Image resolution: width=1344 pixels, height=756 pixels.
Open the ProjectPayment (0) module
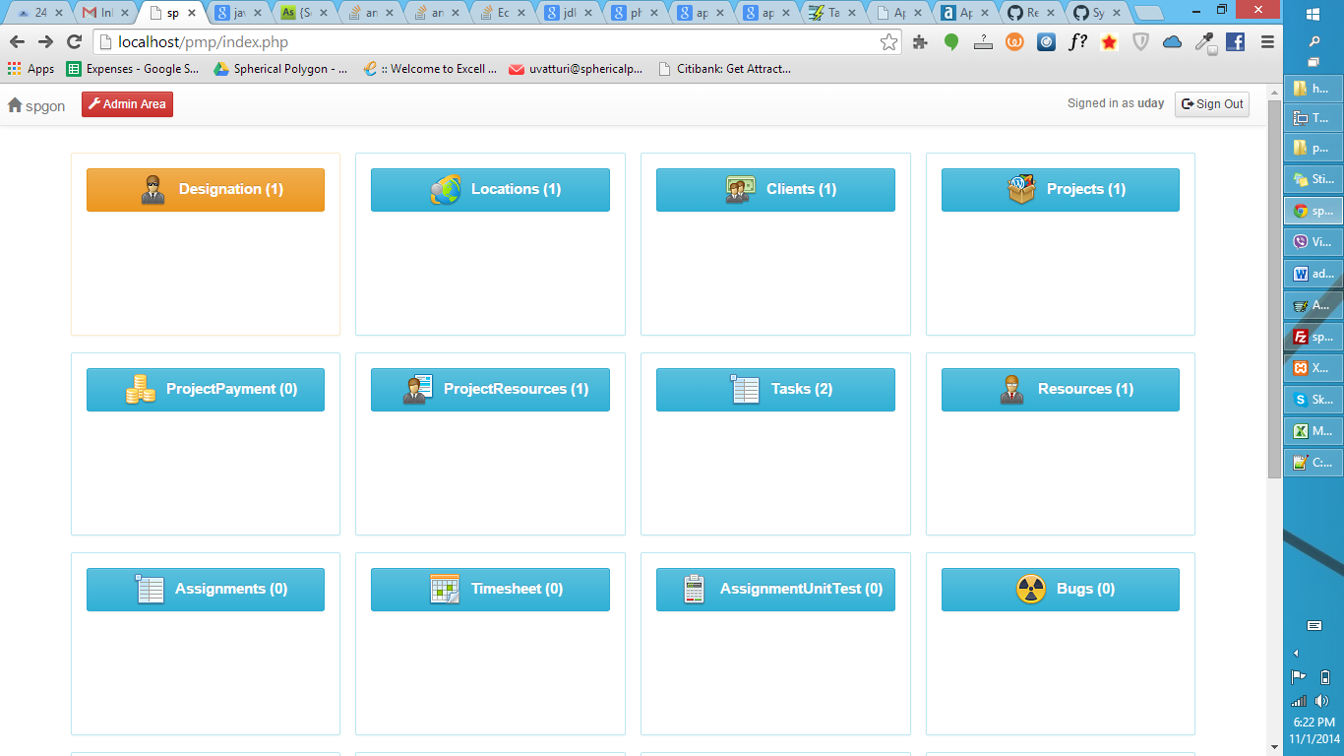[x=206, y=390]
